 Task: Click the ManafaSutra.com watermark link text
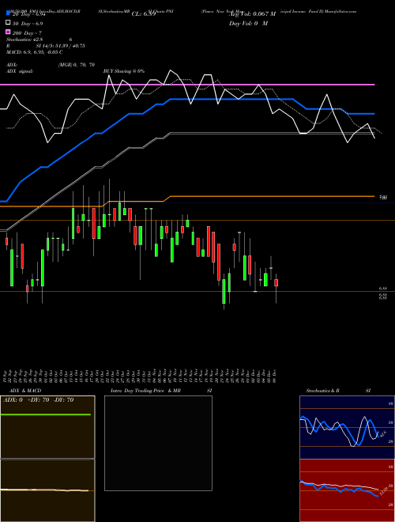point(340,11)
